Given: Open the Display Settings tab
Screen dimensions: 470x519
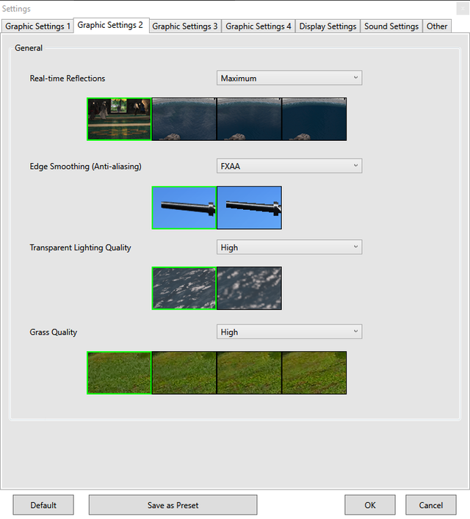Looking at the screenshot, I should (x=328, y=26).
